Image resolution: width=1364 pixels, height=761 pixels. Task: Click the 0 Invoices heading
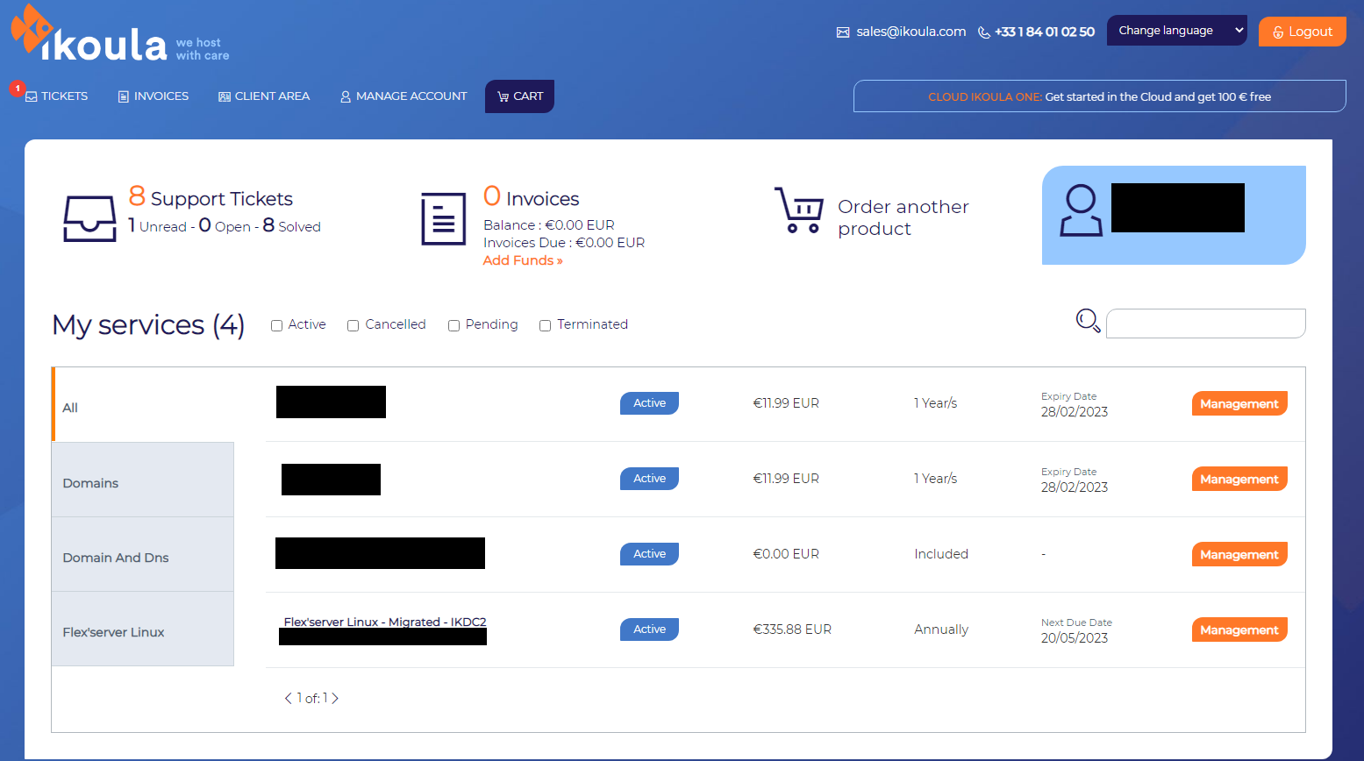(531, 197)
